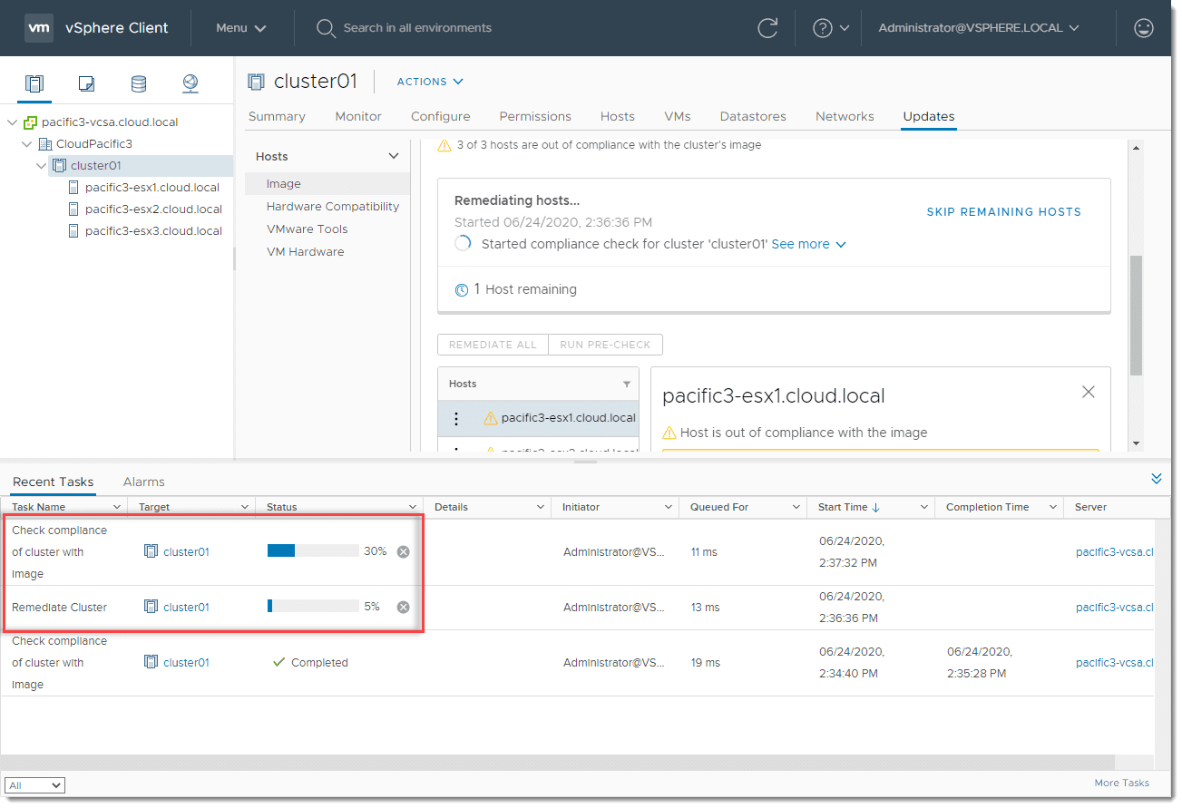Open the Completion Time column dropdown
This screenshot has height=808, width=1182.
(1053, 507)
